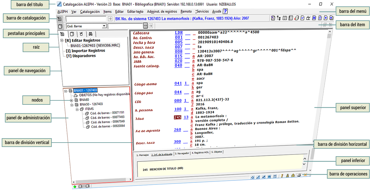Open the Catalogación menu
370x190 pixels.
[90, 12]
